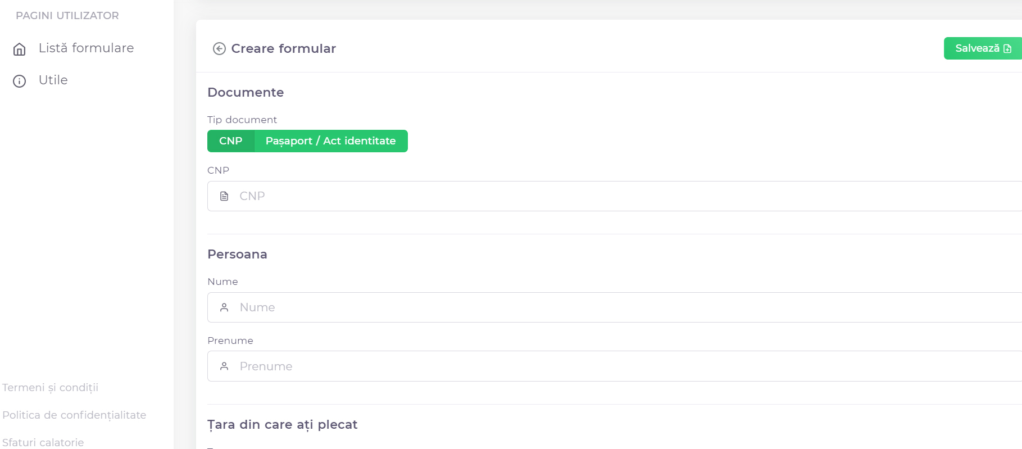This screenshot has width=1022, height=449.
Task: Open the Termeni și condiții link
Action: coord(51,388)
